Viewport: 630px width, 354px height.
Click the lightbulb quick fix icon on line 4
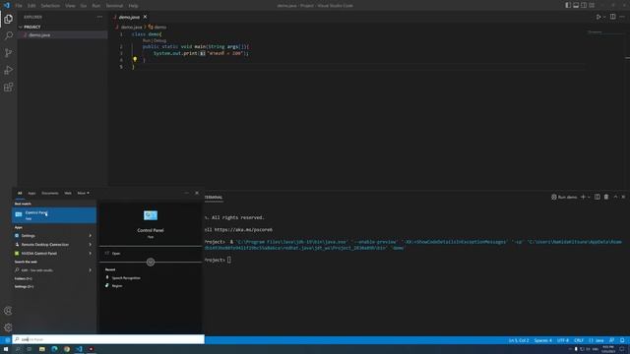point(135,59)
